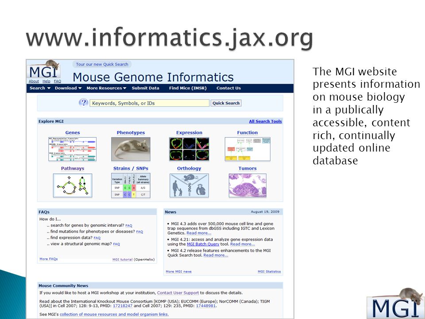Screen dimensions: 425x319
Task: Open PMID 17448981 link
Action: click(206, 306)
